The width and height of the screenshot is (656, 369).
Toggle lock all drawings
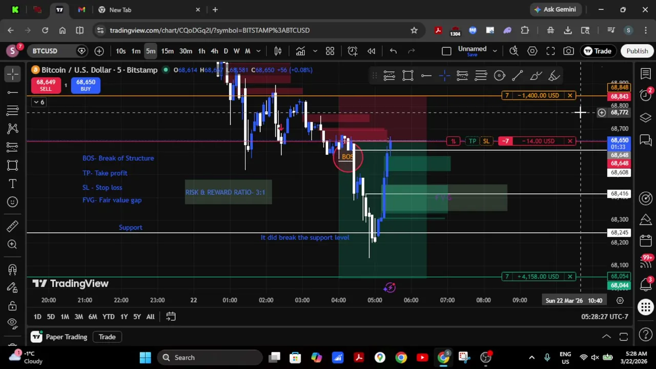point(13,306)
